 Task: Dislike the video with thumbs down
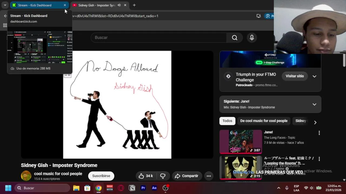click(x=163, y=176)
